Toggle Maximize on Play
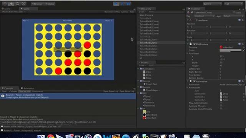Screen dimensions: 246x138 [112, 12]
